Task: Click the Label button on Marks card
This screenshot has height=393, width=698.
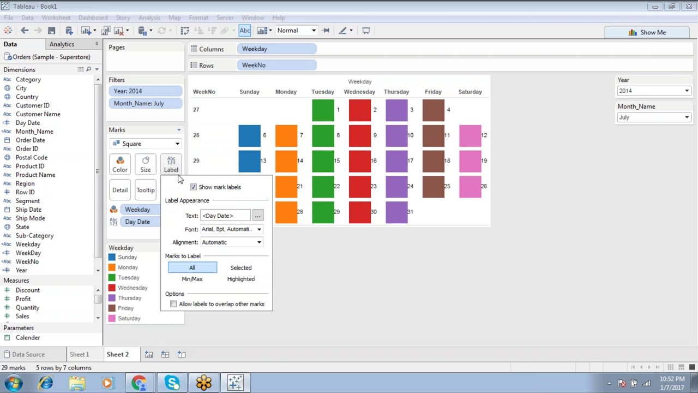Action: pos(171,164)
